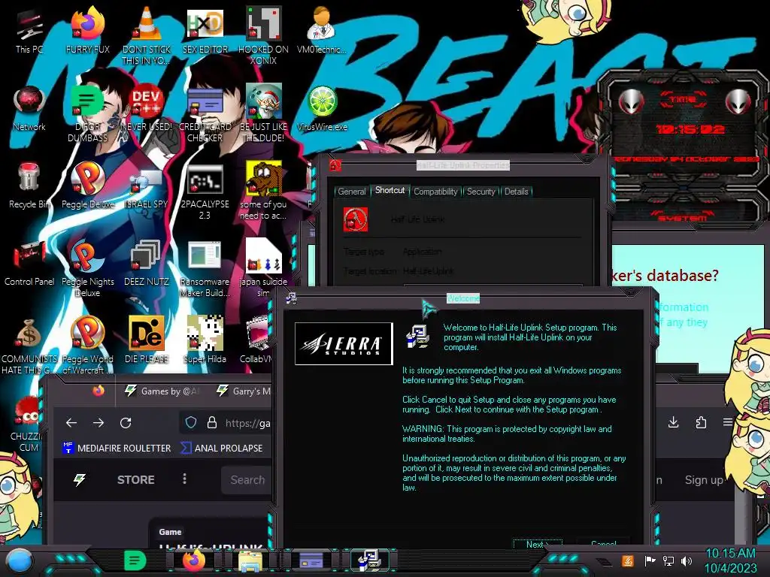The height and width of the screenshot is (577, 770).
Task: Go forward in the Firefox browser
Action: point(99,423)
